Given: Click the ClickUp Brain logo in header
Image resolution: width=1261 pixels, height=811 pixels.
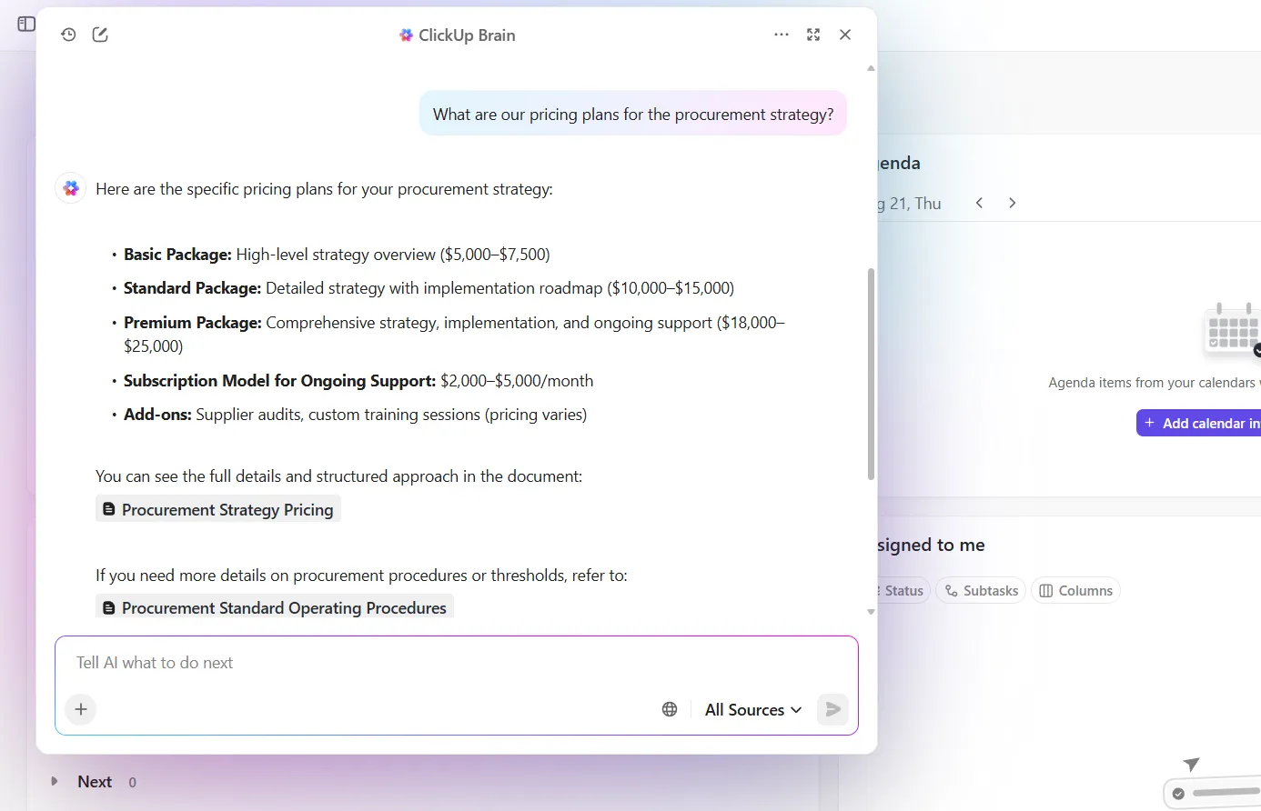Looking at the screenshot, I should click(406, 35).
